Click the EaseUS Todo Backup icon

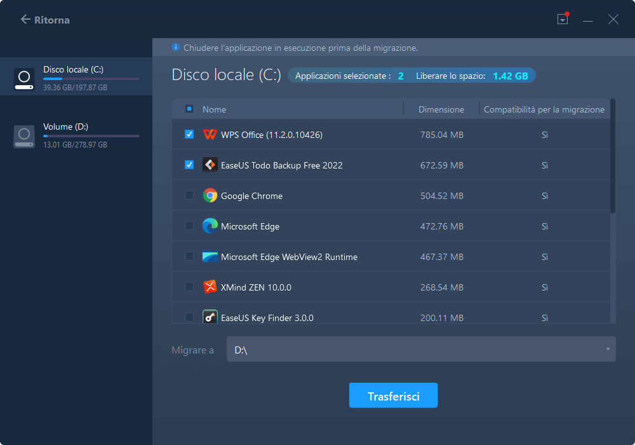(210, 165)
